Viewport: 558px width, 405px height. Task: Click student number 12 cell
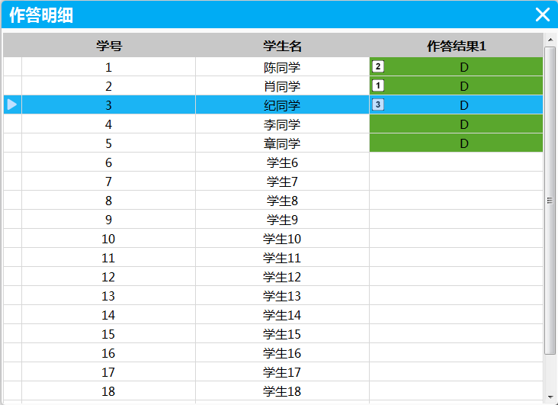[109, 277]
